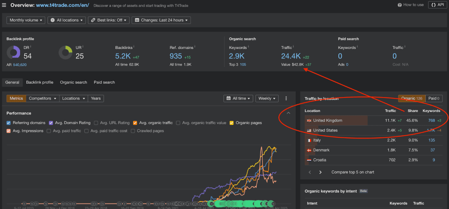The image size is (449, 209).
Task: Click the Ref. domains 935 value
Action: tap(176, 56)
